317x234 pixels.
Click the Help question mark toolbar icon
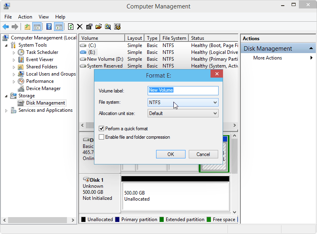point(49,27)
